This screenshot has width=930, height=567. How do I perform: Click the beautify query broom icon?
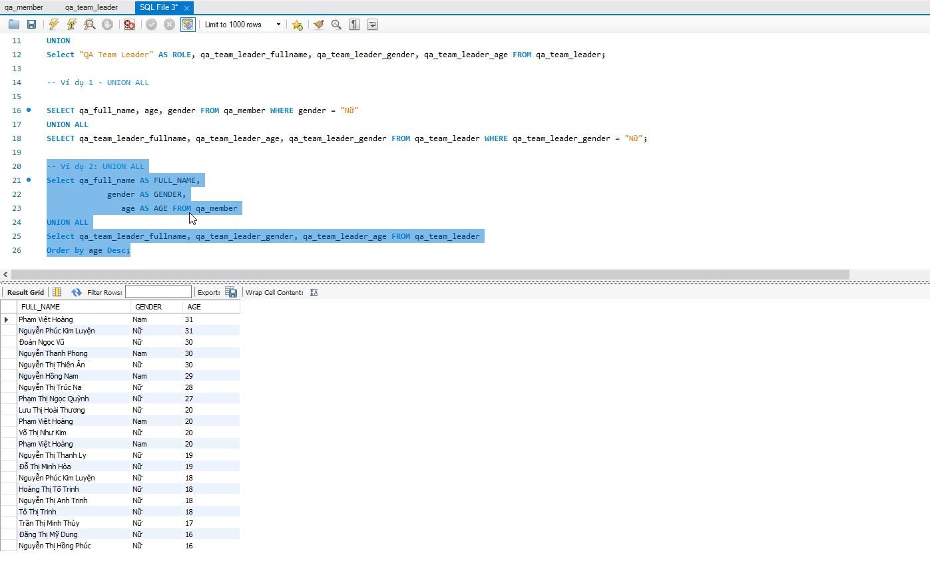click(x=319, y=25)
